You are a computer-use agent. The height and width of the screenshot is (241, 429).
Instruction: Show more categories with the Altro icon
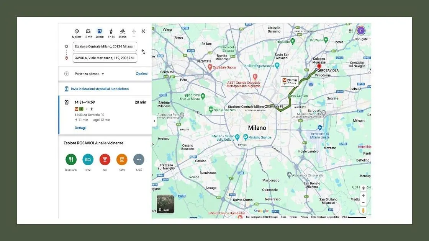pyautogui.click(x=139, y=160)
